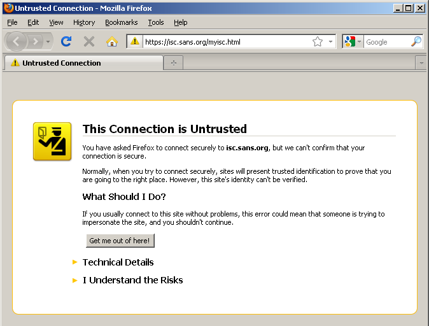Open the Google search engine dropdown

tap(353, 42)
